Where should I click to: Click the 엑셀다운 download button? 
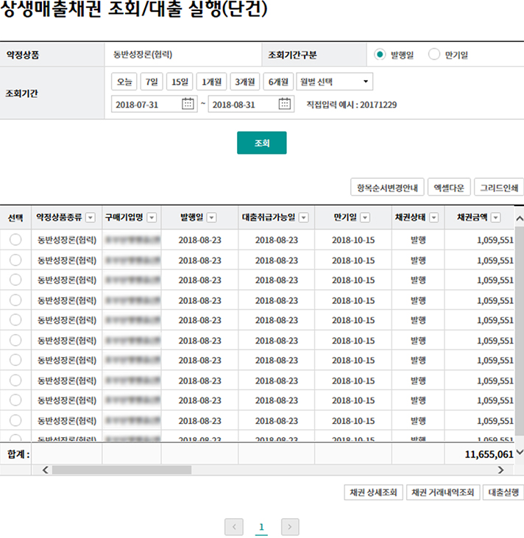(449, 187)
